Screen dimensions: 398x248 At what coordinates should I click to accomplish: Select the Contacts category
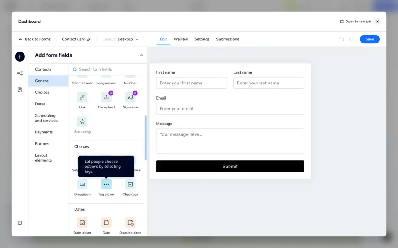click(49, 69)
